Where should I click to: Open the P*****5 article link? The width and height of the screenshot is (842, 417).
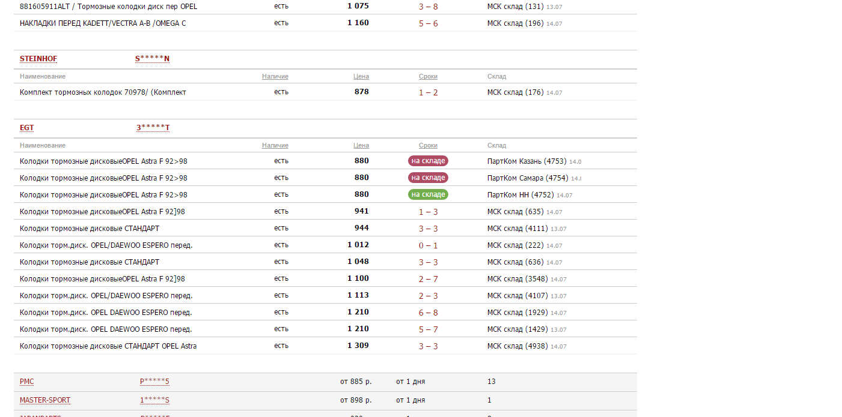click(x=154, y=382)
